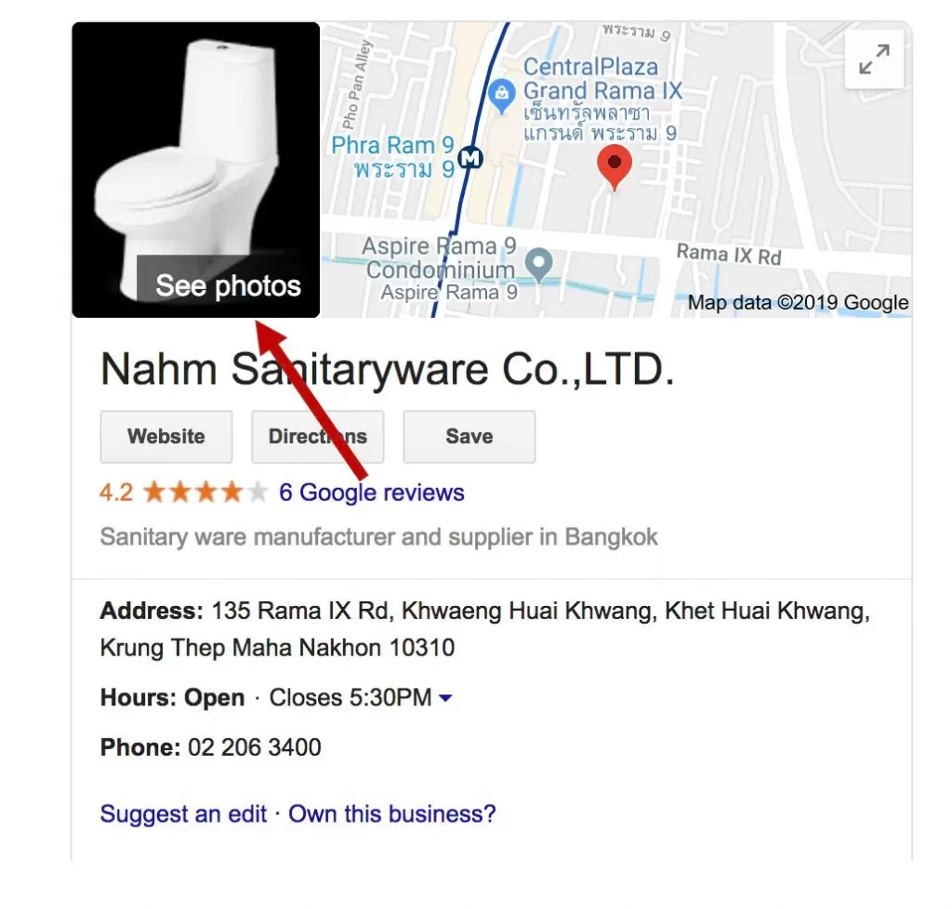The width and height of the screenshot is (952, 909).
Task: Open the business Website button
Action: [166, 436]
